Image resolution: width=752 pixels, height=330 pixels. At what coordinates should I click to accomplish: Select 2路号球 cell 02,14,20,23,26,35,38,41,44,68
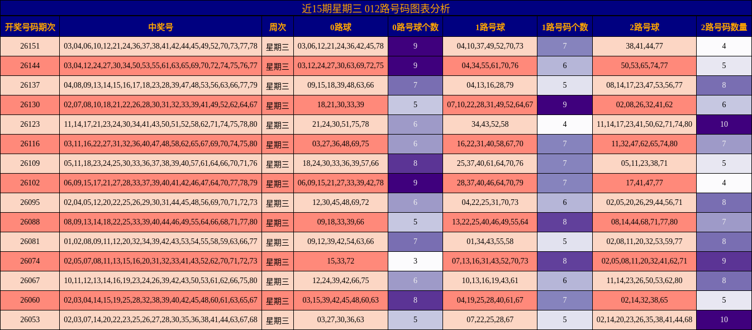pos(644,320)
